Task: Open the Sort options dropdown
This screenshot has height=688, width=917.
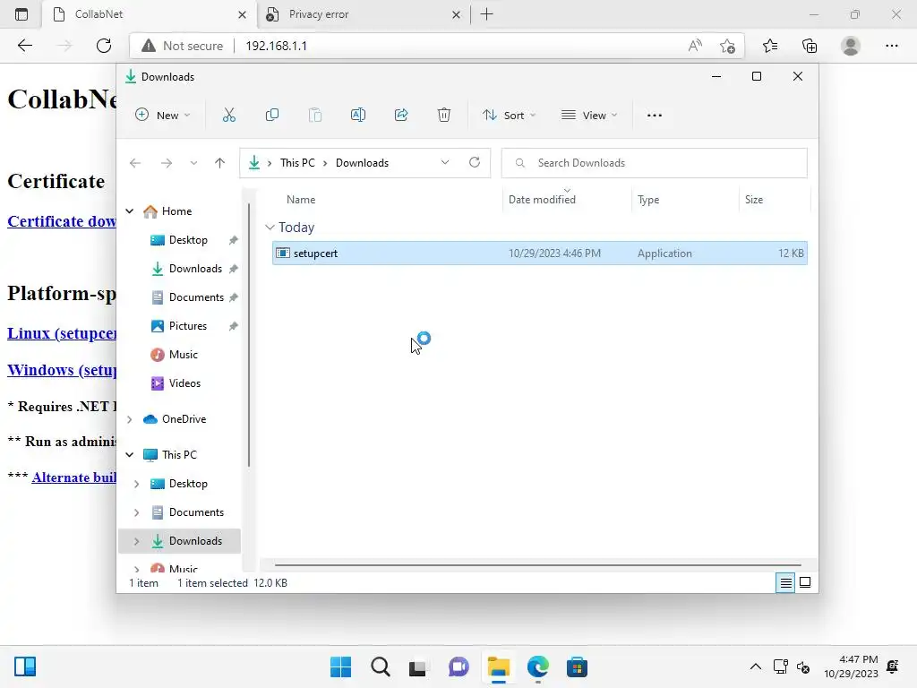Action: click(509, 116)
